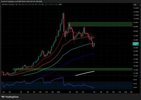
Task: Click the 35.5000 price scale label
Action: 136,70
